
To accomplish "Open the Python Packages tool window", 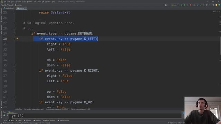I will coord(49,121).
